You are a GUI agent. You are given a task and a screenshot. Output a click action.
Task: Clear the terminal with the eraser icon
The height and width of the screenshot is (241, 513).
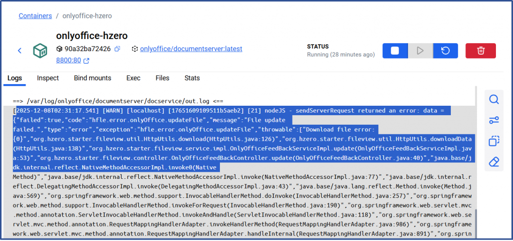(x=494, y=162)
